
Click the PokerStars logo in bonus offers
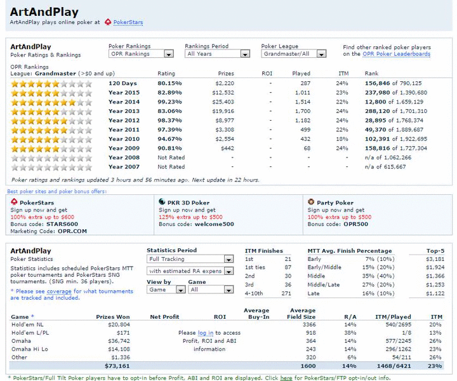click(14, 201)
